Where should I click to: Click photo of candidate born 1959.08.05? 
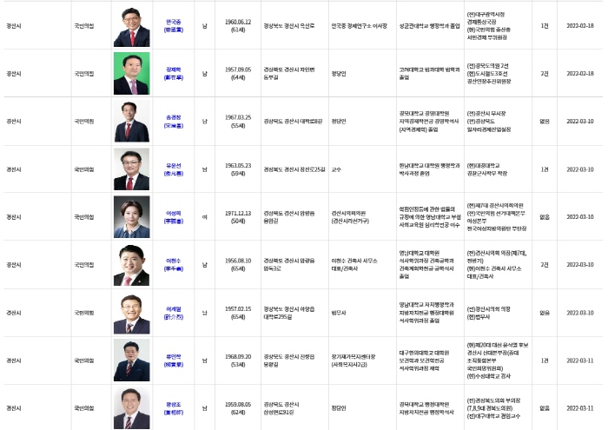(x=131, y=408)
